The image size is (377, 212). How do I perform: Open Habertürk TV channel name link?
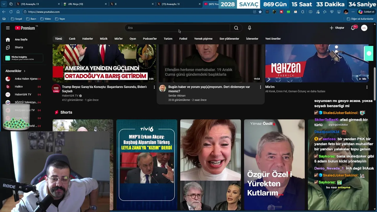click(70, 96)
